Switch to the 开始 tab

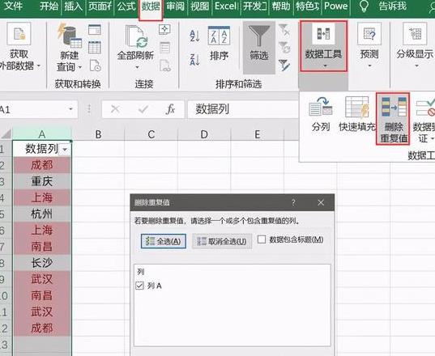[x=49, y=6]
